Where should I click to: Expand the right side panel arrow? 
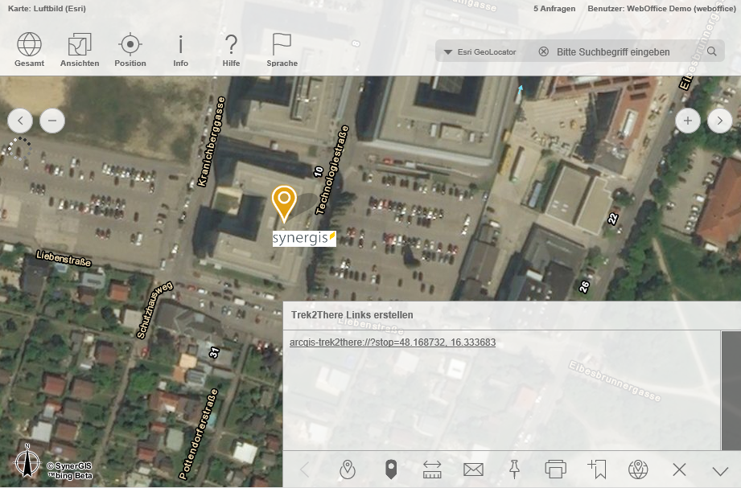pos(719,121)
